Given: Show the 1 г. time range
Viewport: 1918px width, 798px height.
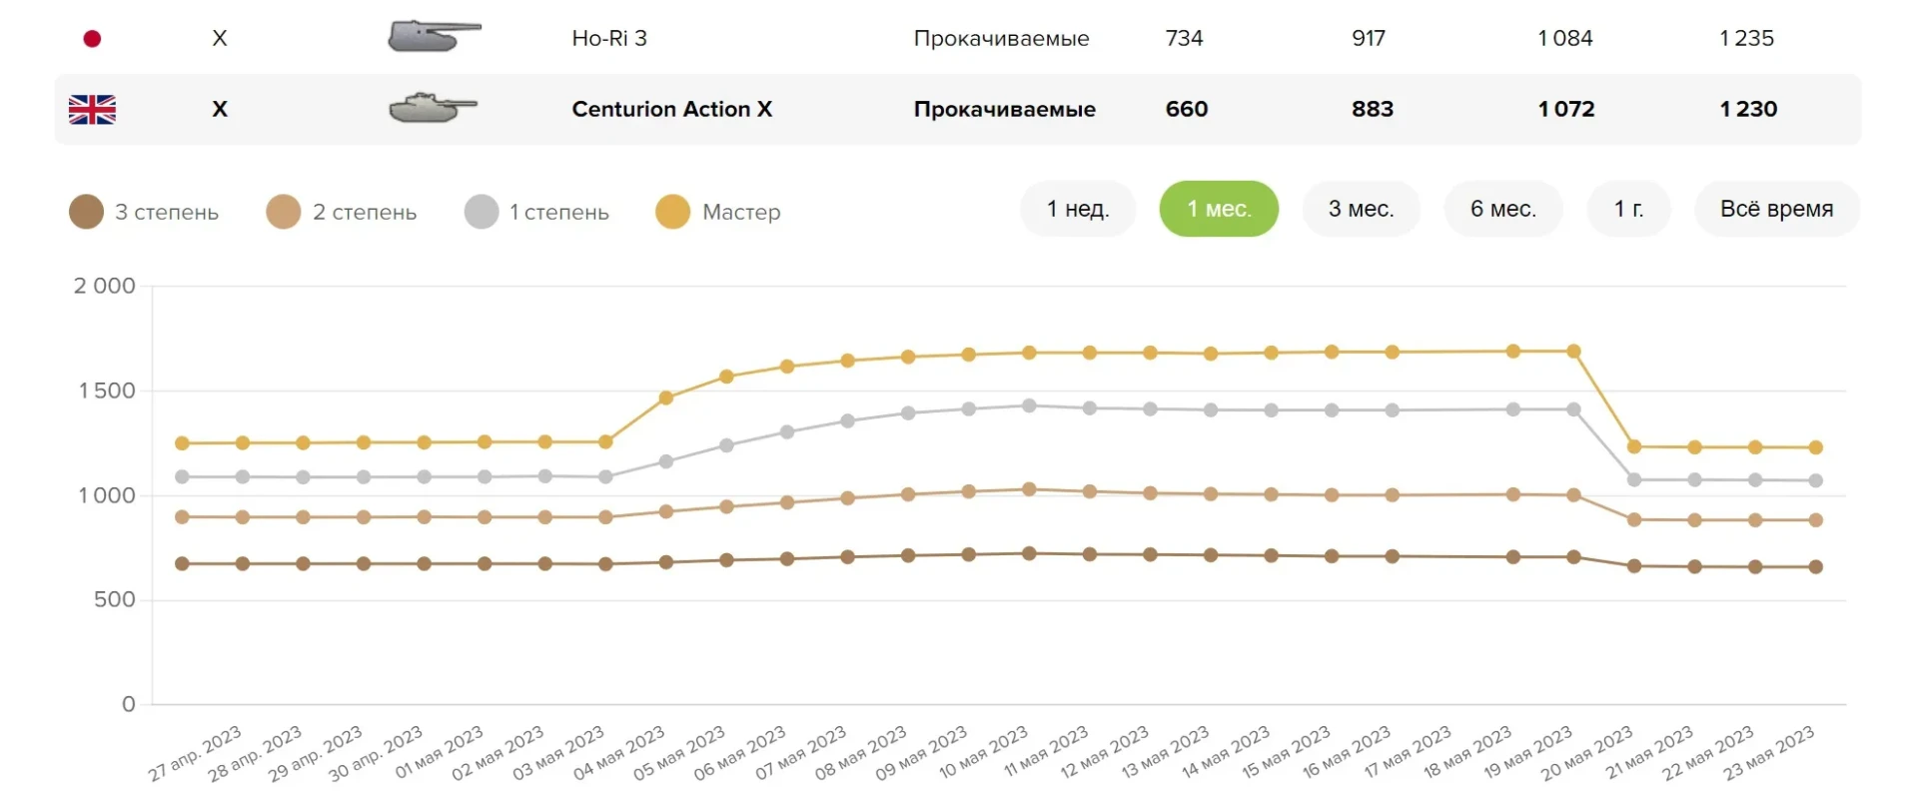Looking at the screenshot, I should (1628, 209).
